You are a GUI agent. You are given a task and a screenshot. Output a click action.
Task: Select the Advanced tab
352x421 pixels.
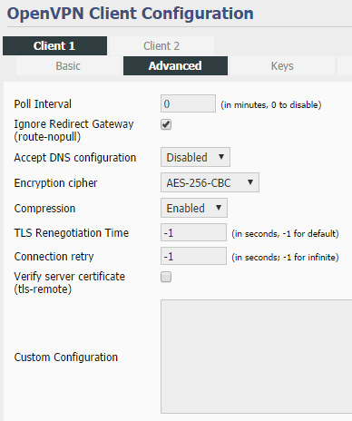point(175,66)
